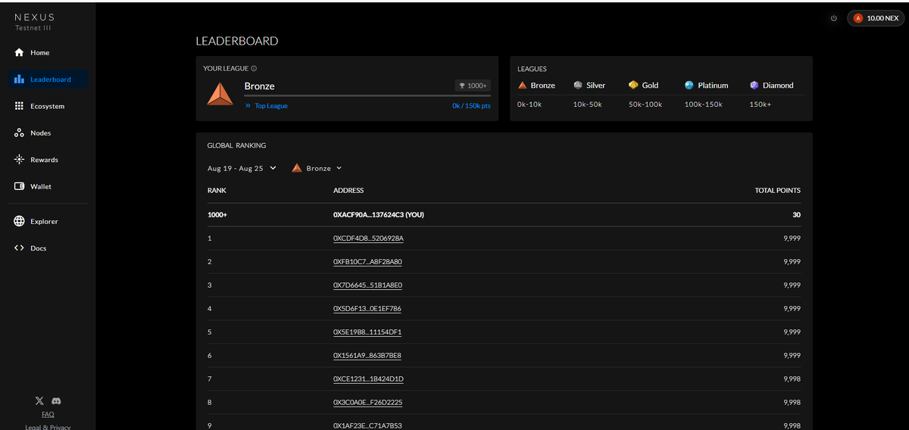
Task: Click the 100k-150k Platinum range text
Action: tap(703, 104)
